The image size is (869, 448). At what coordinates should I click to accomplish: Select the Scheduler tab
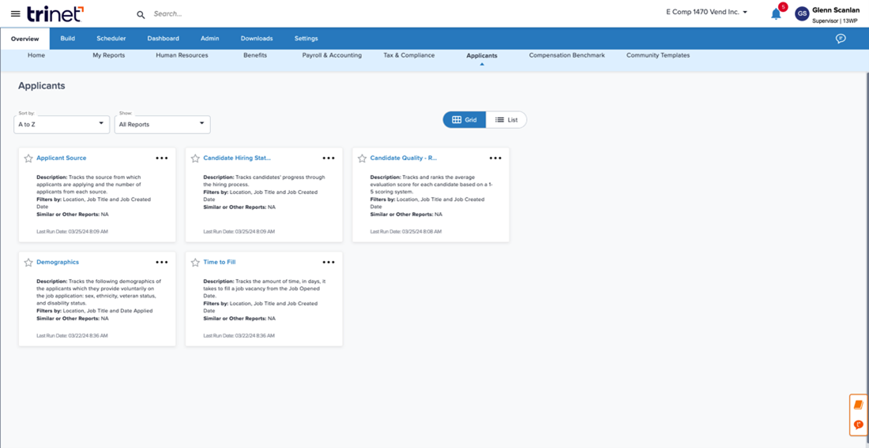pyautogui.click(x=111, y=39)
